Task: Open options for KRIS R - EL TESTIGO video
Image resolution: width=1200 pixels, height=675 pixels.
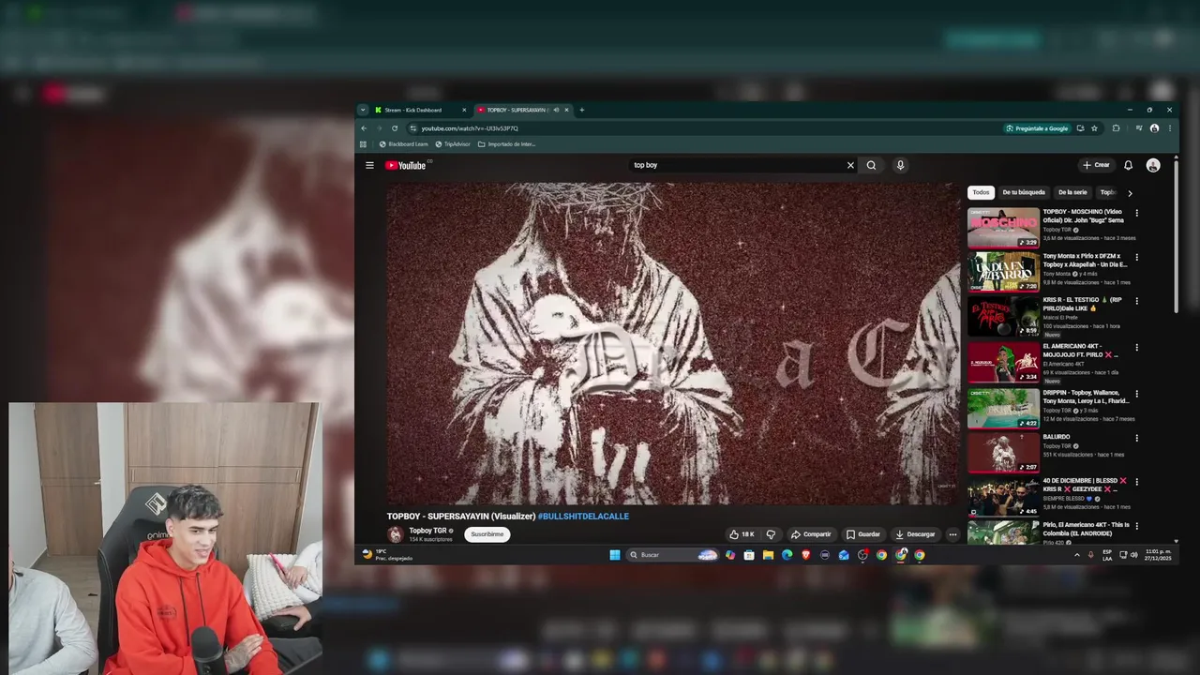Action: pyautogui.click(x=1136, y=301)
